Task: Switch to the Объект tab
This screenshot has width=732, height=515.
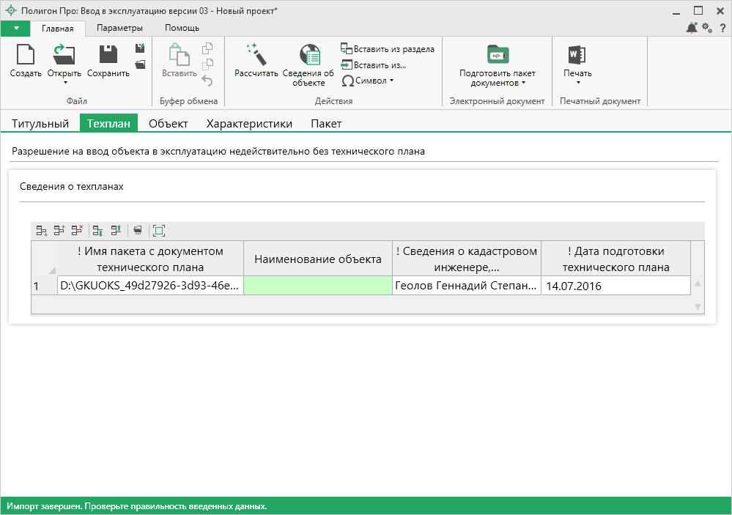Action: (x=169, y=124)
